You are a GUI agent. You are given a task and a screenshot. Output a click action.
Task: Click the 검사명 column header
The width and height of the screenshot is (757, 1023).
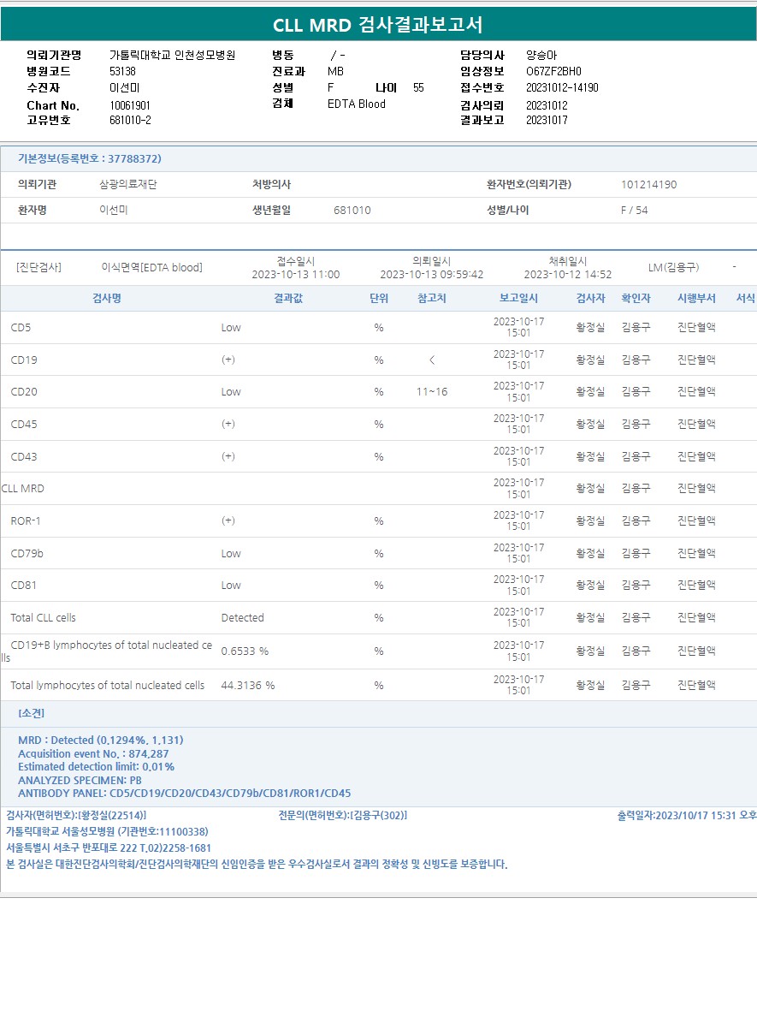[106, 299]
